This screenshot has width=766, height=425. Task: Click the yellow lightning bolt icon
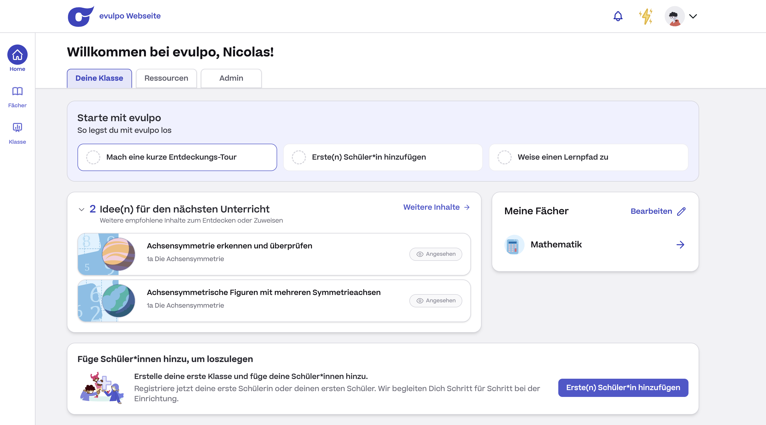click(646, 16)
